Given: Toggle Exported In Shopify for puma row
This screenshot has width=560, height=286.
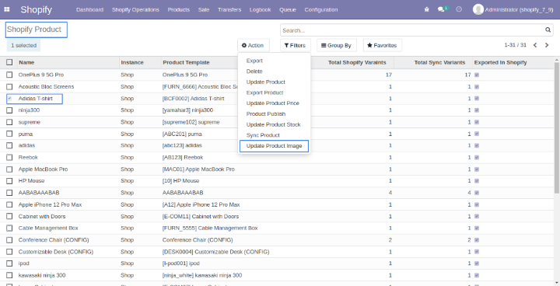Looking at the screenshot, I should coord(477,134).
